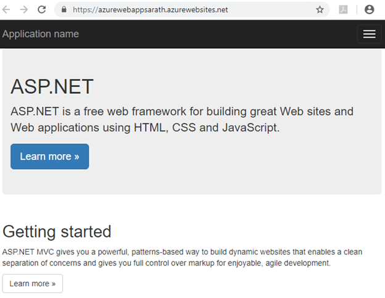
Task: Open the PDF extension icon
Action: point(343,10)
